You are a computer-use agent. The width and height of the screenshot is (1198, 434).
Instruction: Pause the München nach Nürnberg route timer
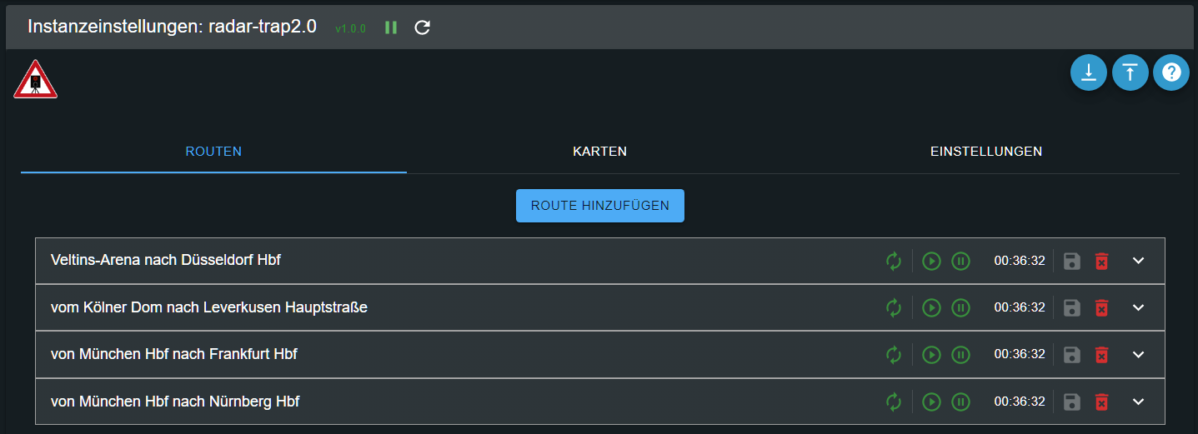tap(960, 402)
